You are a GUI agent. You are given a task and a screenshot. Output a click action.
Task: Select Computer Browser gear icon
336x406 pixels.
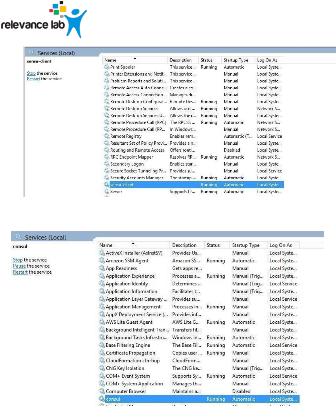click(x=102, y=391)
